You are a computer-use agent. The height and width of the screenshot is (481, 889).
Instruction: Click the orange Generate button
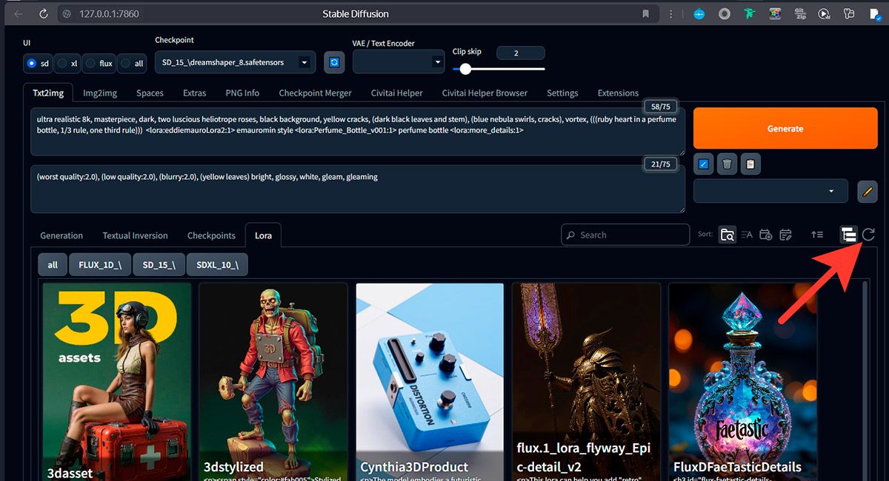click(x=785, y=128)
